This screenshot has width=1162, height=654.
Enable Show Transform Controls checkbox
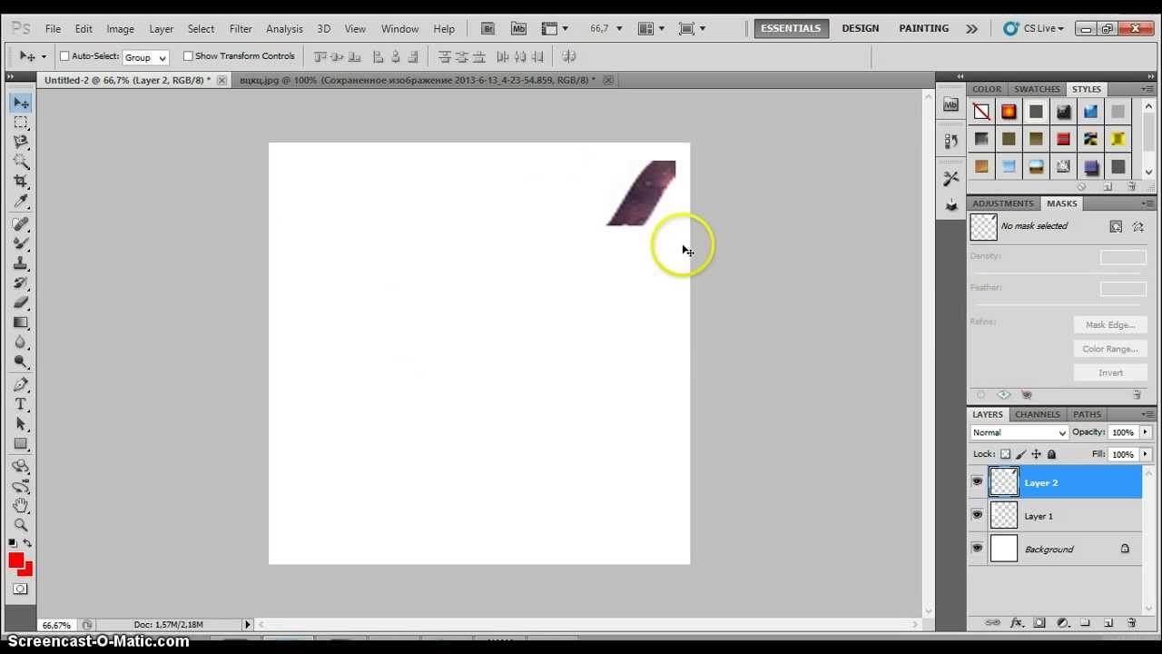(x=188, y=56)
